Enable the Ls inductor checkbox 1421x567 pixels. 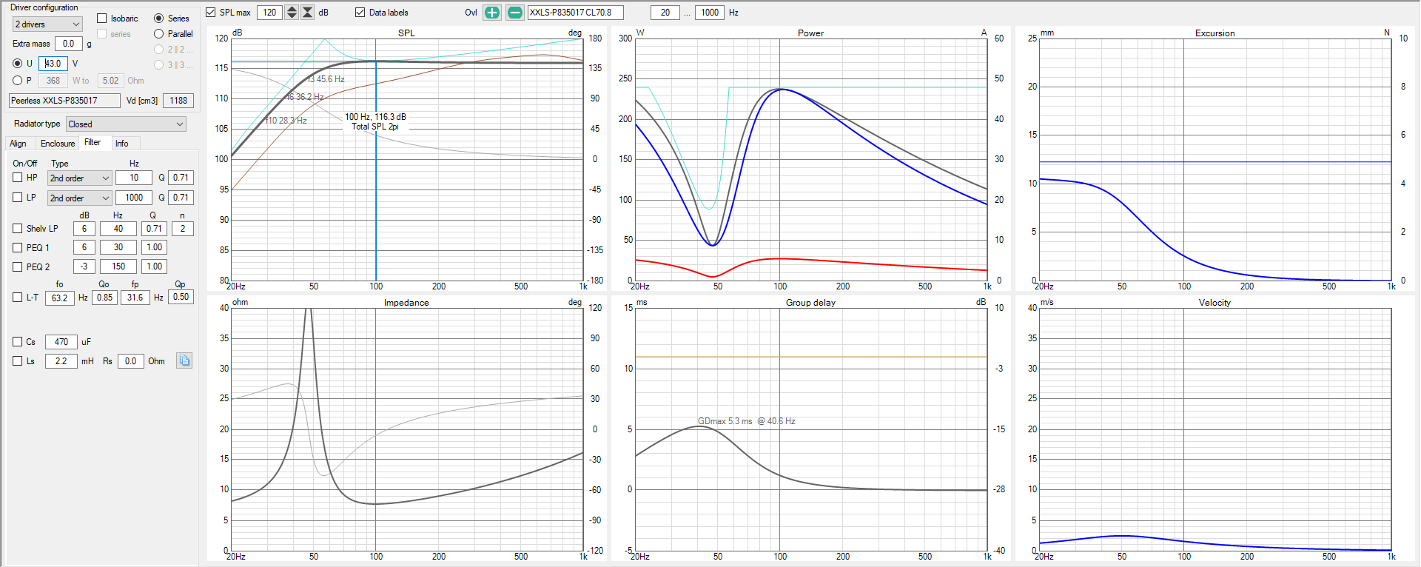pos(18,361)
